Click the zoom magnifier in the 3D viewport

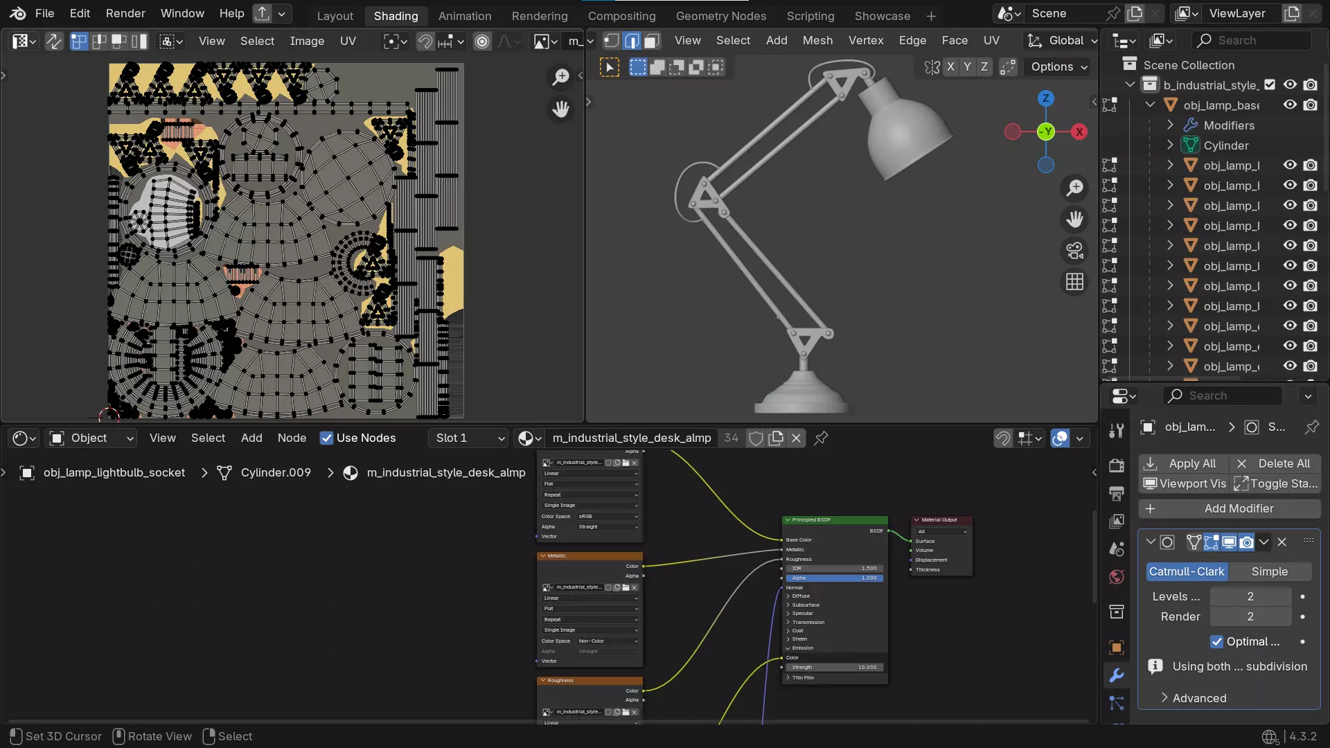(x=1074, y=188)
